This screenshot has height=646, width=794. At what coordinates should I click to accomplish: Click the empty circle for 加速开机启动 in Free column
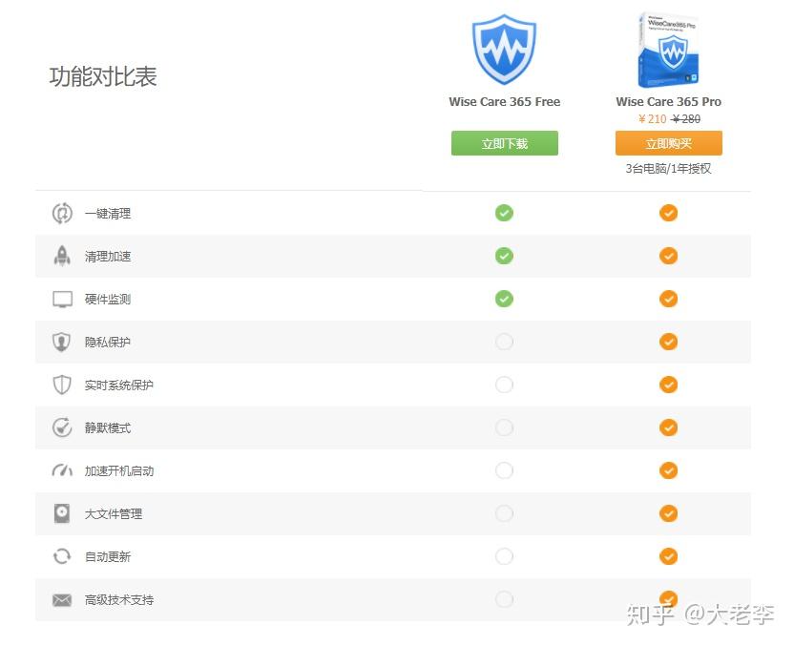click(x=504, y=470)
